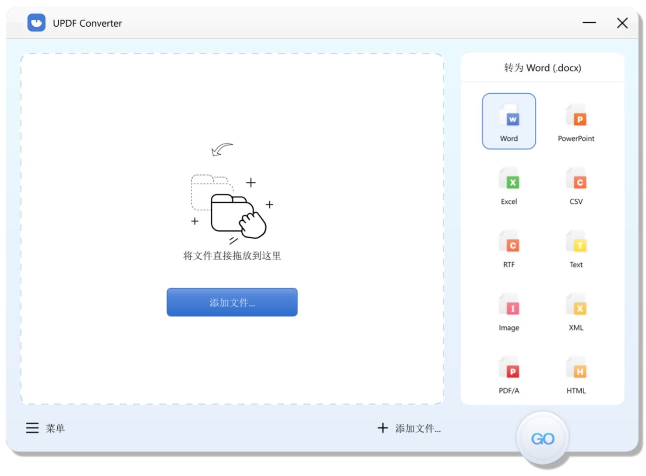Choose PowerPoint conversion format
This screenshot has width=646, height=476.
pyautogui.click(x=575, y=123)
